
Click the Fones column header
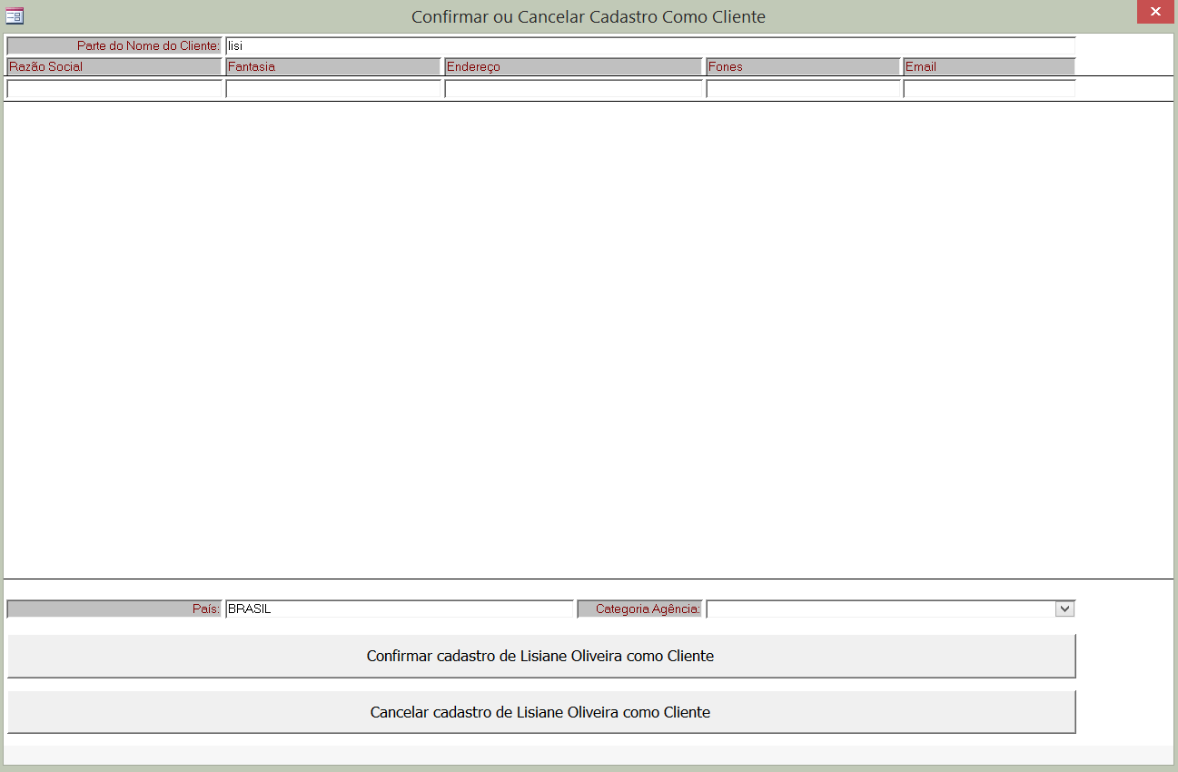coord(802,65)
